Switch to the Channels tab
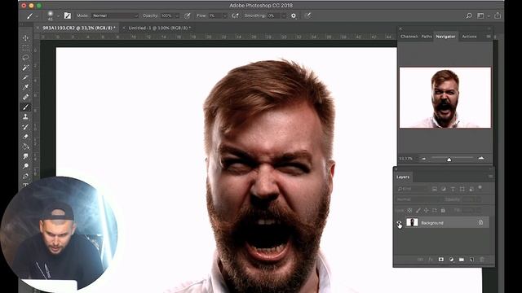Image resolution: width=522 pixels, height=293 pixels. pyautogui.click(x=409, y=37)
